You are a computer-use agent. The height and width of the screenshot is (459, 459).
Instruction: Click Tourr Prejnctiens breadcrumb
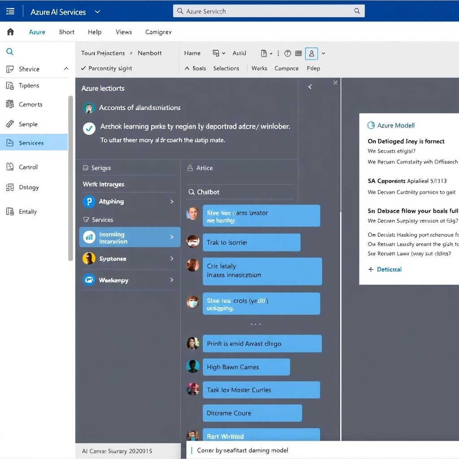(103, 53)
